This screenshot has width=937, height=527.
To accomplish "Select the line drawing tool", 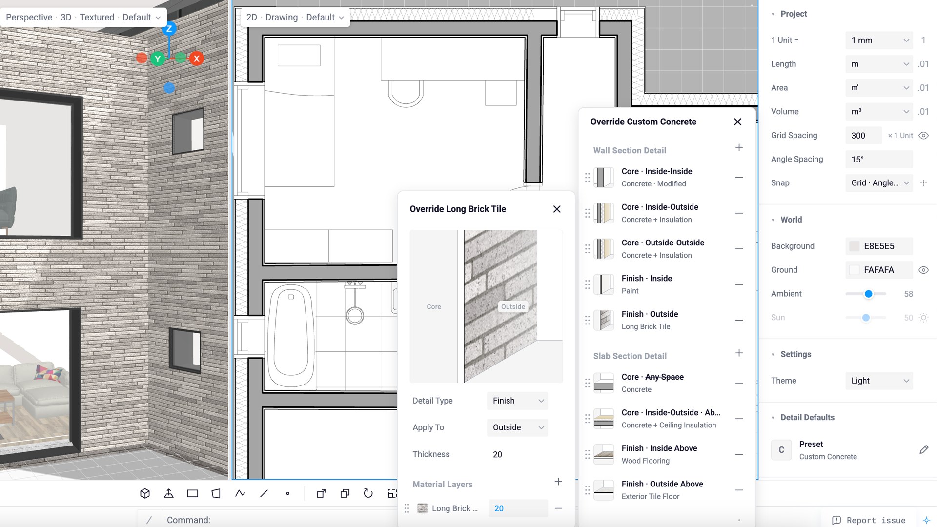I will pos(264,493).
